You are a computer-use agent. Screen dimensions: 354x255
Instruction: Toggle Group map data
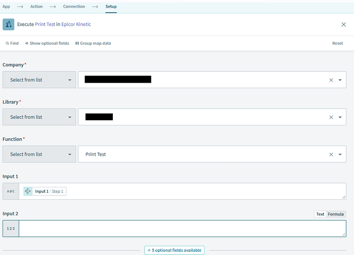click(x=93, y=43)
